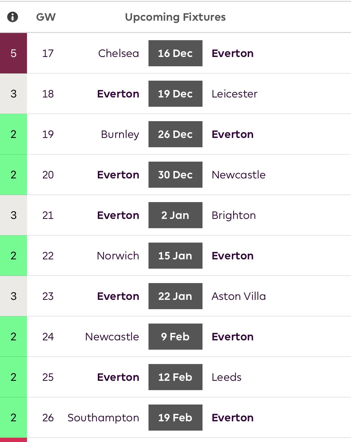Click the Upcoming Fixtures header
351x442 pixels.
click(x=175, y=17)
